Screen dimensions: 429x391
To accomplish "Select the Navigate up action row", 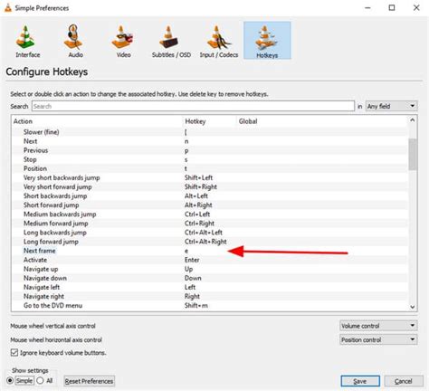I will click(x=210, y=269).
